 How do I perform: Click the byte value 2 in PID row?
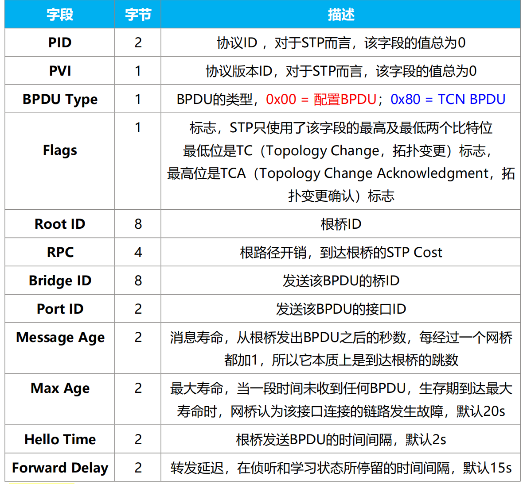(x=138, y=42)
